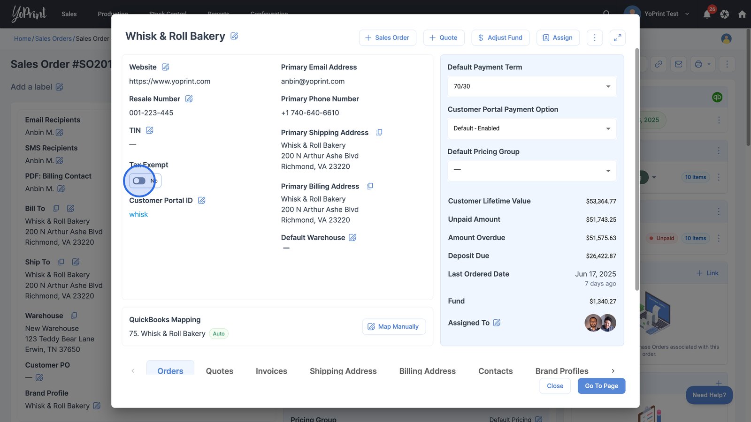Screen dimensions: 751x422
Task: Click the Website edit icon
Action: [165, 67]
